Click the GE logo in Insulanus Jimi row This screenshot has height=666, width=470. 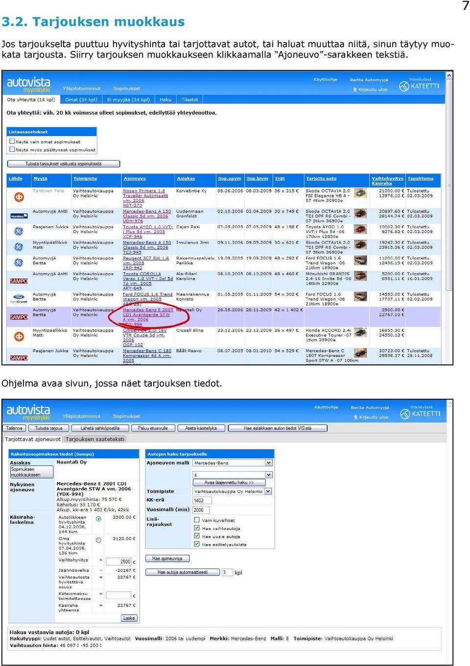tap(19, 247)
